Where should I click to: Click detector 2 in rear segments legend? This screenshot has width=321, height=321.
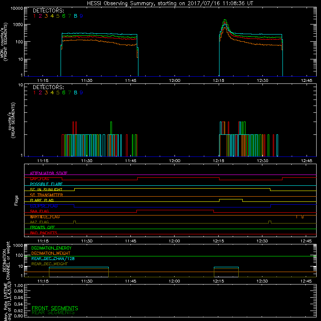point(41,93)
